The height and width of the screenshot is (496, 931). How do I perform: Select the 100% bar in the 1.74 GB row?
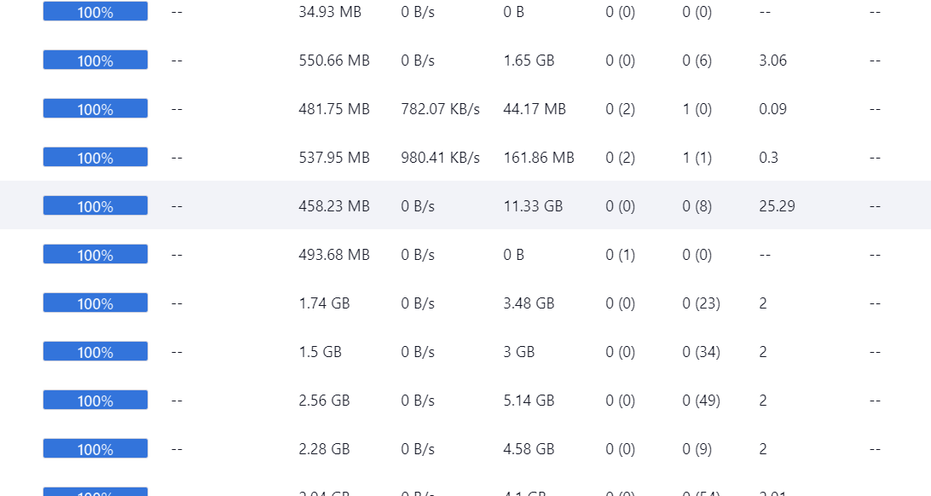(x=95, y=303)
